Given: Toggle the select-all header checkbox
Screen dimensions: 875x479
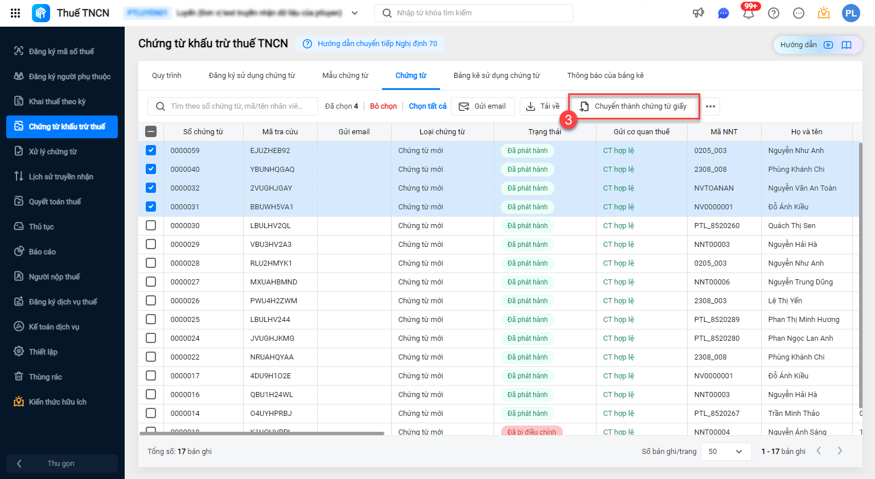Looking at the screenshot, I should coord(151,131).
